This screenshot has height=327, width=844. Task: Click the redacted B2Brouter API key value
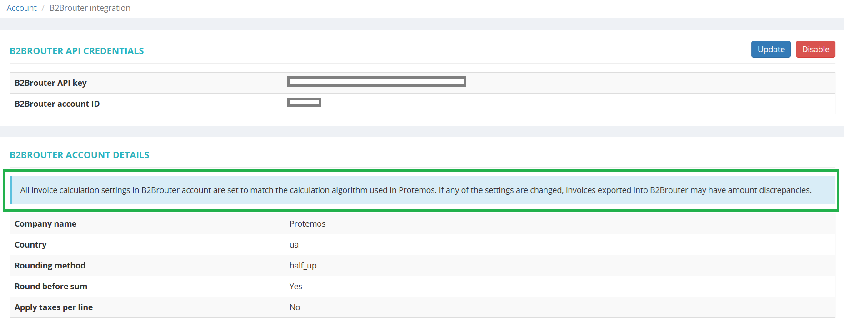click(376, 82)
